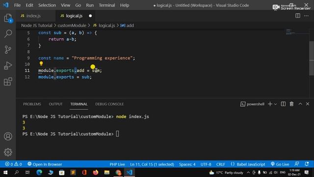Open the Windows Start menu

tap(5, 173)
